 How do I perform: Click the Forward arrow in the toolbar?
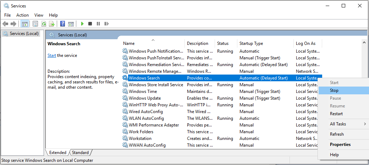click(13, 24)
